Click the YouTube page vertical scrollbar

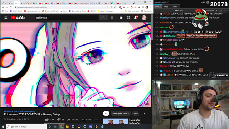pos(152,28)
